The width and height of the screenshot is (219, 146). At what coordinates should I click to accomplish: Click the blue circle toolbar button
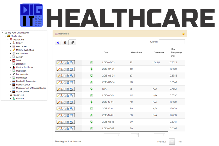(x=58, y=42)
